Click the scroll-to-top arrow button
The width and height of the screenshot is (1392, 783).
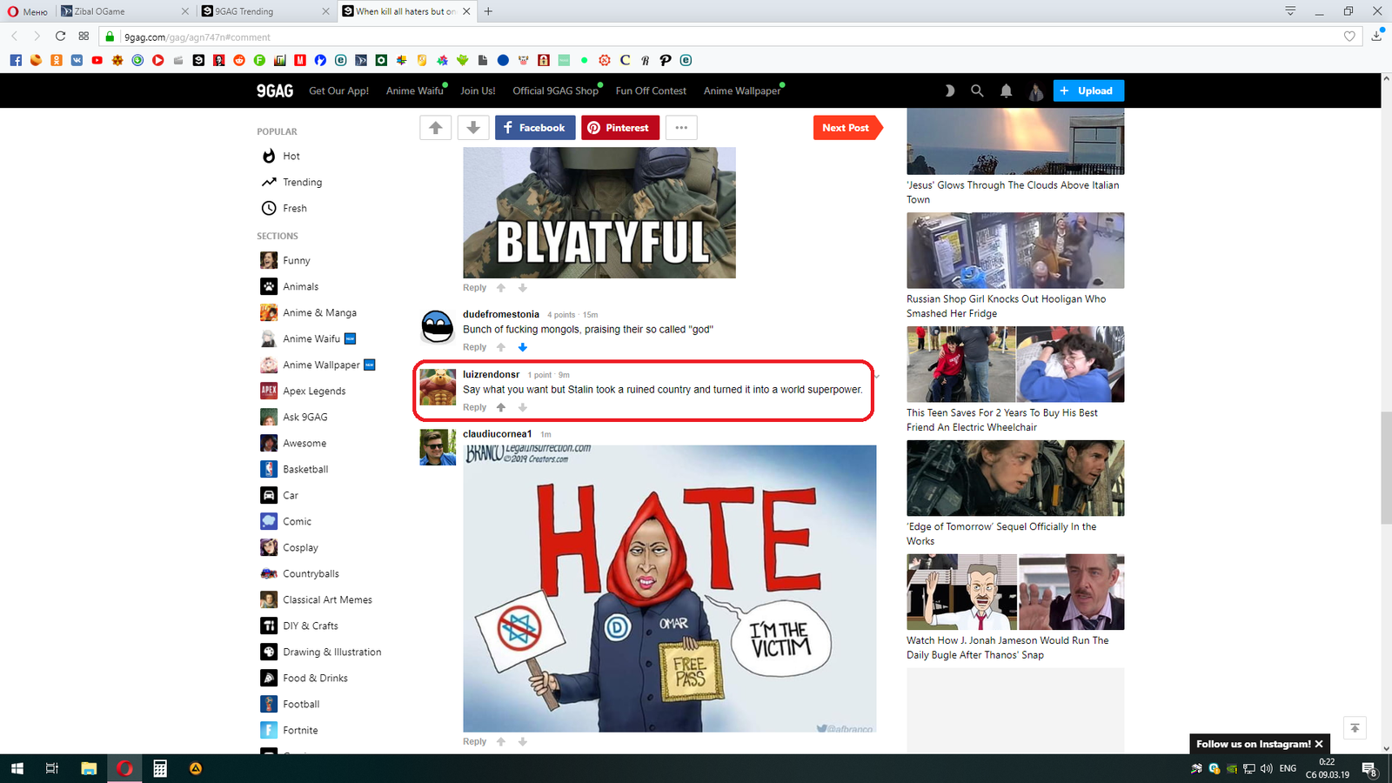1355,728
